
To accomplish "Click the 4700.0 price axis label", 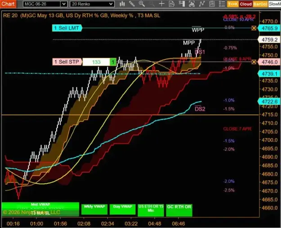I will tap(270, 140).
